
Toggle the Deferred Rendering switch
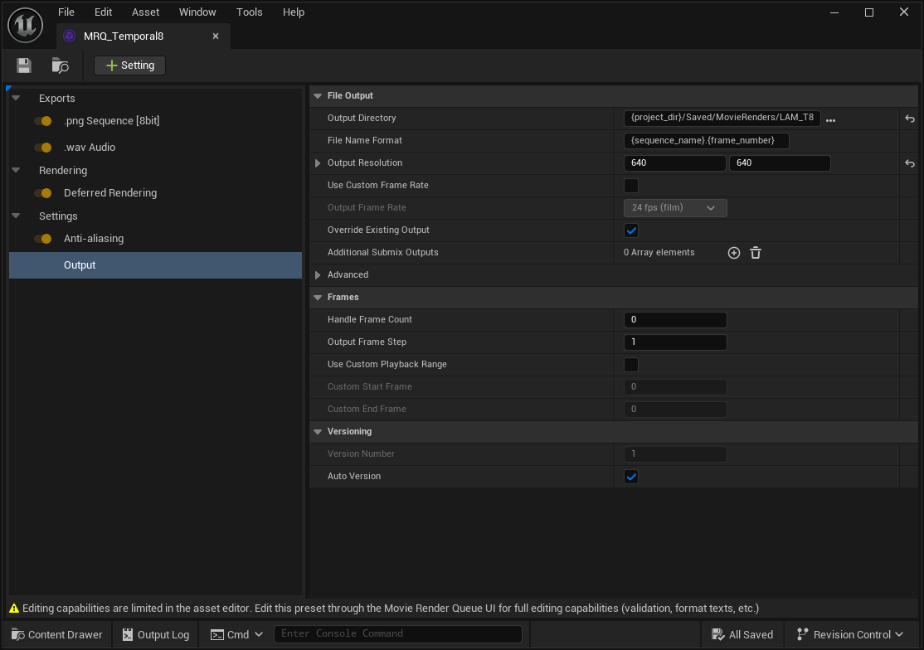[x=43, y=193]
